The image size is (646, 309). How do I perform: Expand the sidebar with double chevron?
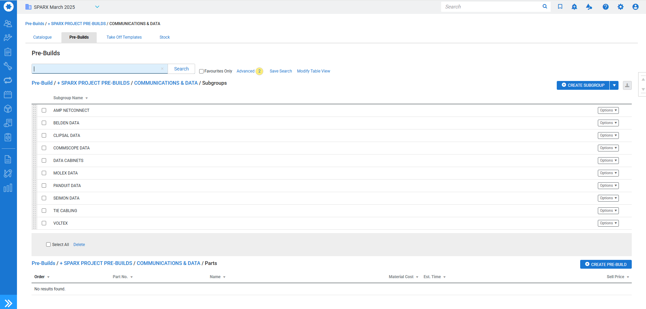(8, 303)
